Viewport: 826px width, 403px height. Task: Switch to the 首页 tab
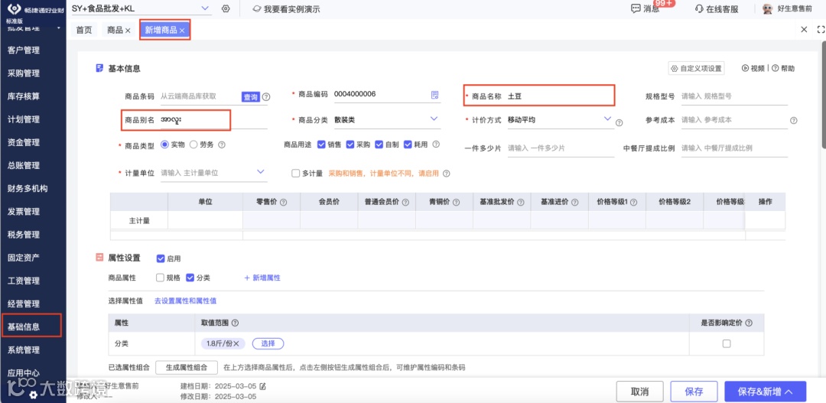[x=84, y=30]
